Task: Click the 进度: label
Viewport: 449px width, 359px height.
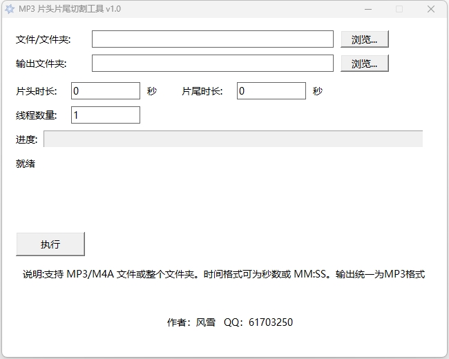Action: 27,139
